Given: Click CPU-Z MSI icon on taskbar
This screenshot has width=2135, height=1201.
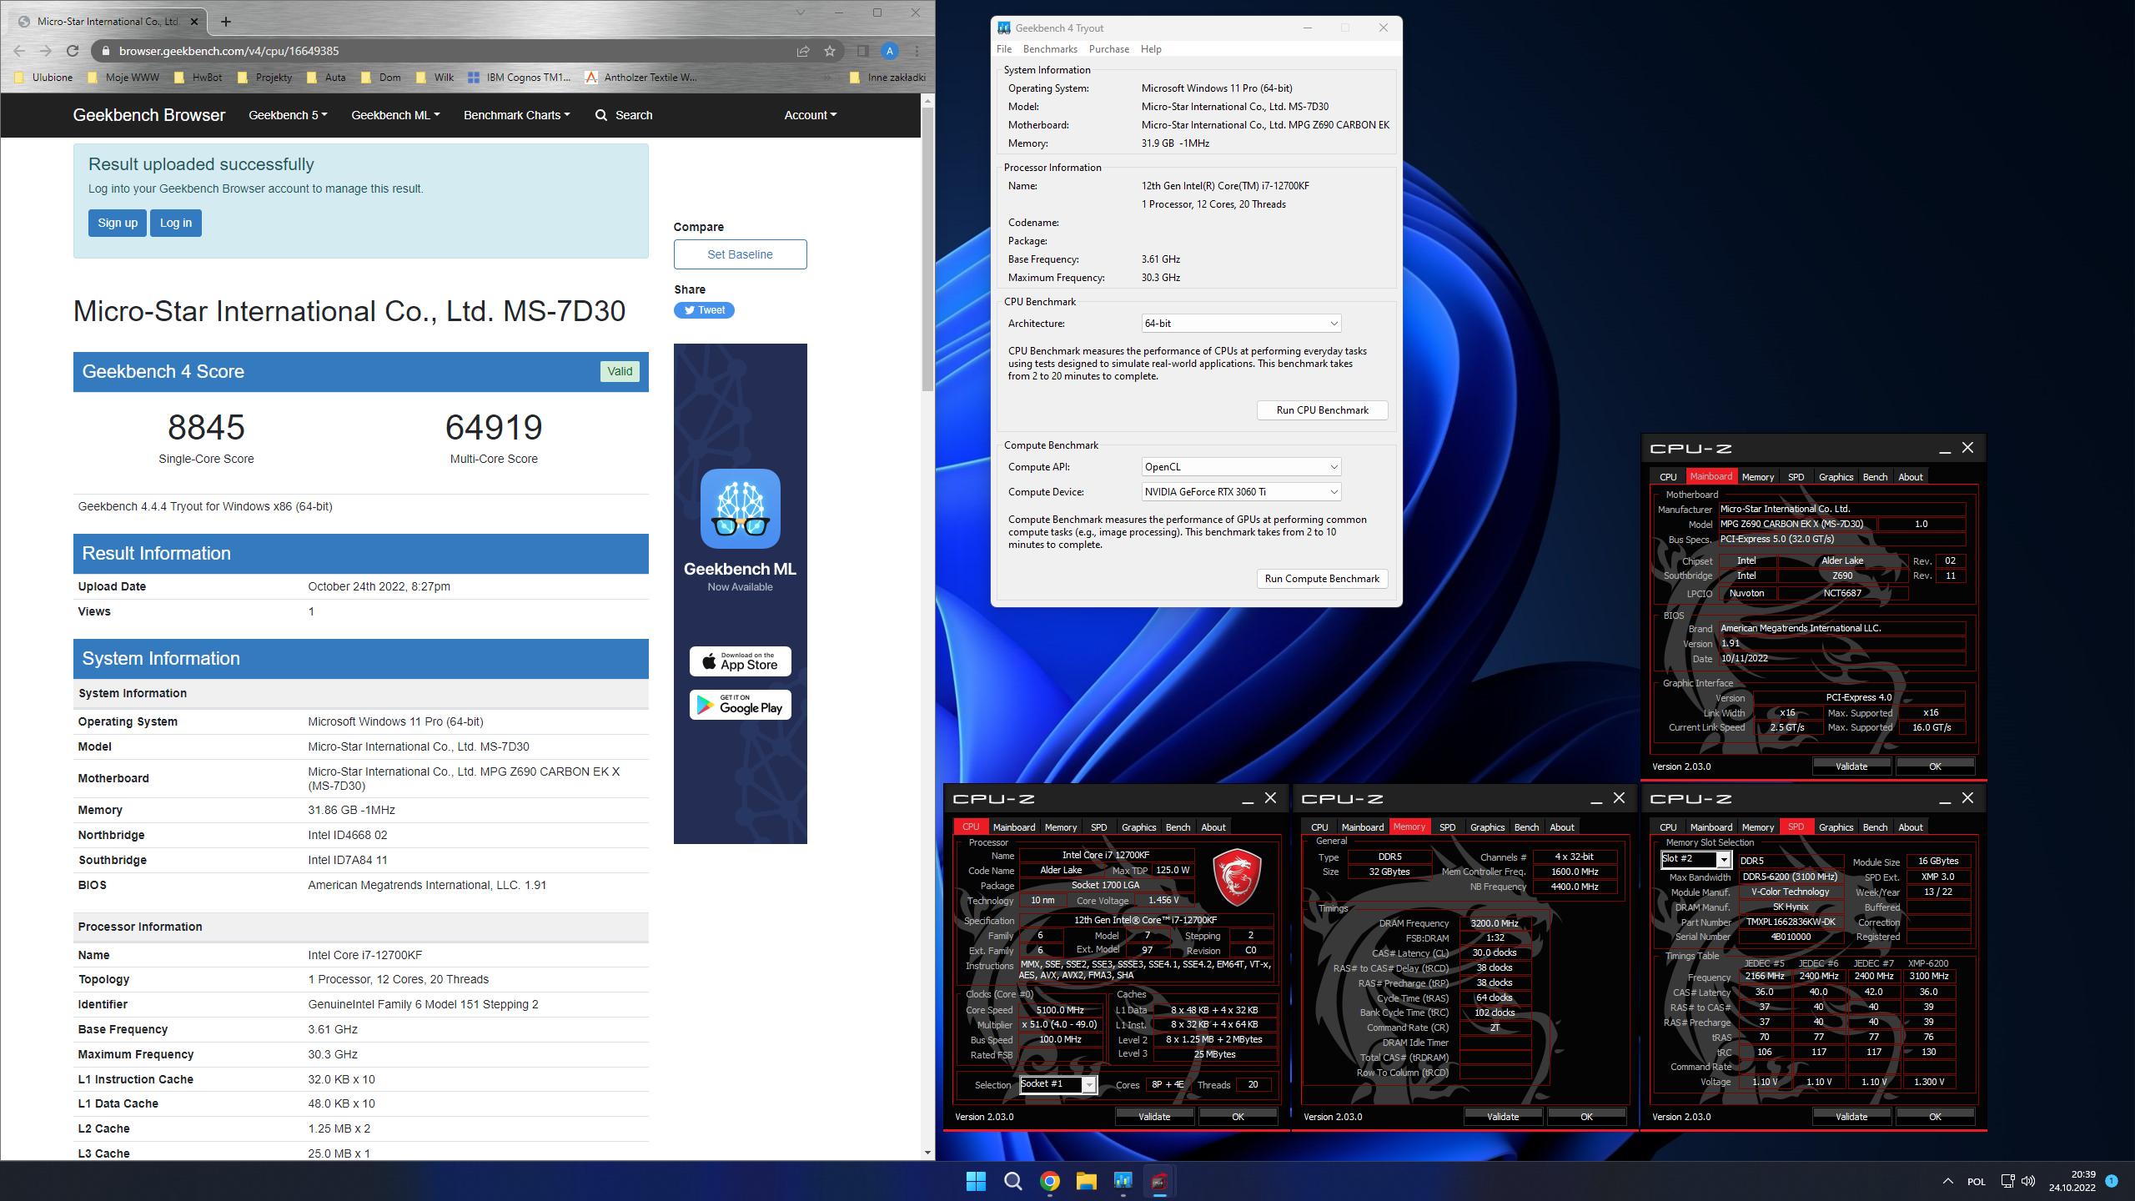Looking at the screenshot, I should point(1159,1181).
